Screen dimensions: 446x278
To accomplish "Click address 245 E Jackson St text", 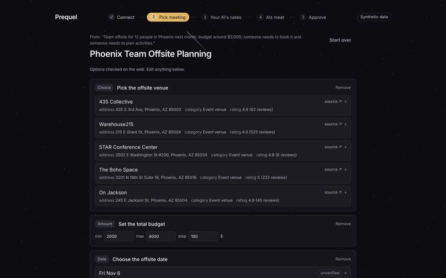I will (x=143, y=200).
